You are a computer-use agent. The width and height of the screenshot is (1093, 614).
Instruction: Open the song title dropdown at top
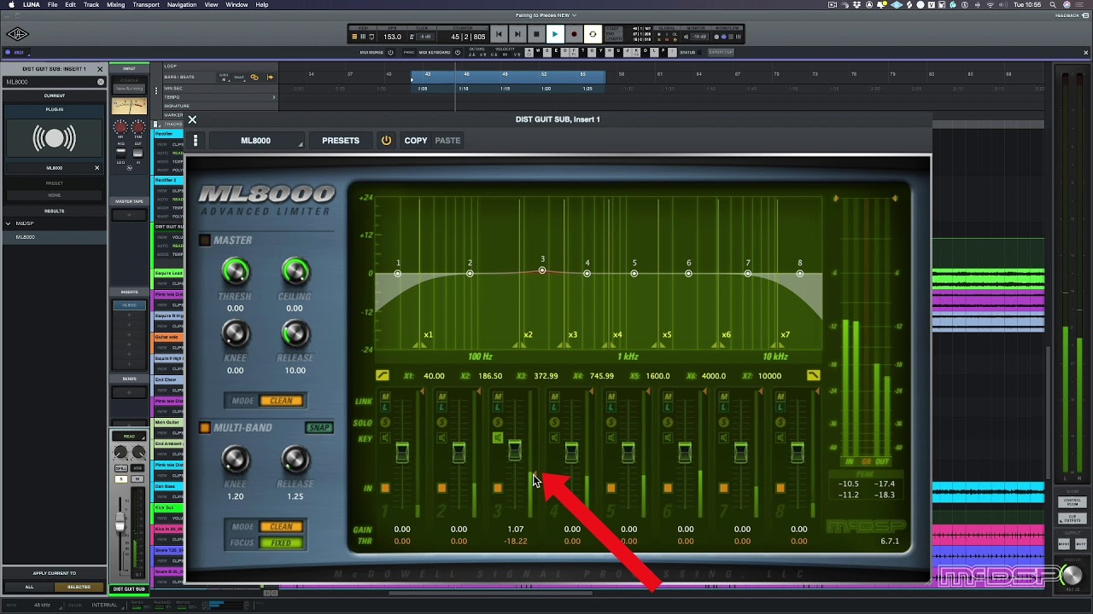[x=546, y=15]
